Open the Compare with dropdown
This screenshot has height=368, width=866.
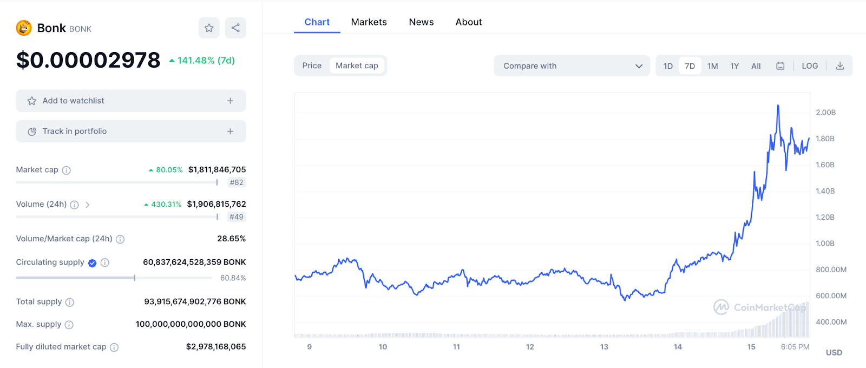tap(572, 65)
